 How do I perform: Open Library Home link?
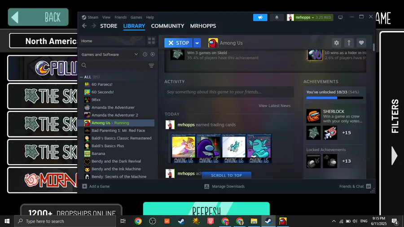point(87,41)
